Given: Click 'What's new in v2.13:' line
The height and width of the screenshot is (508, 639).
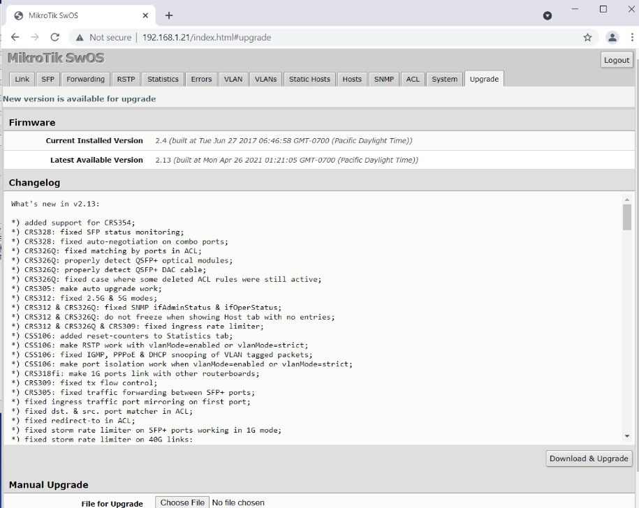Looking at the screenshot, I should 55,204.
